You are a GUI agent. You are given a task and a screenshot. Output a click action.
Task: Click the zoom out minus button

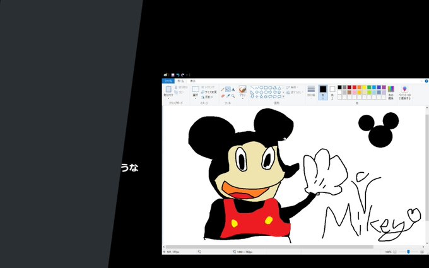click(x=395, y=252)
